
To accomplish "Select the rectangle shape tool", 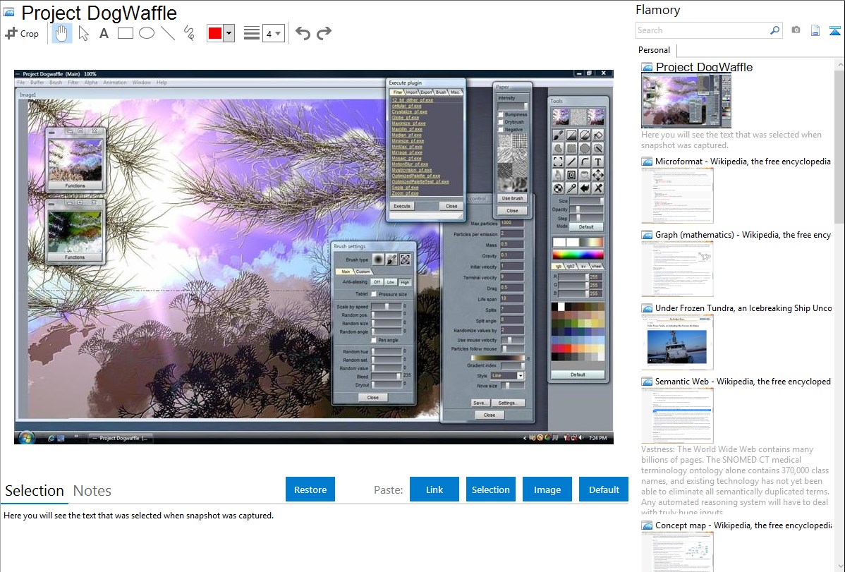I will tap(125, 33).
